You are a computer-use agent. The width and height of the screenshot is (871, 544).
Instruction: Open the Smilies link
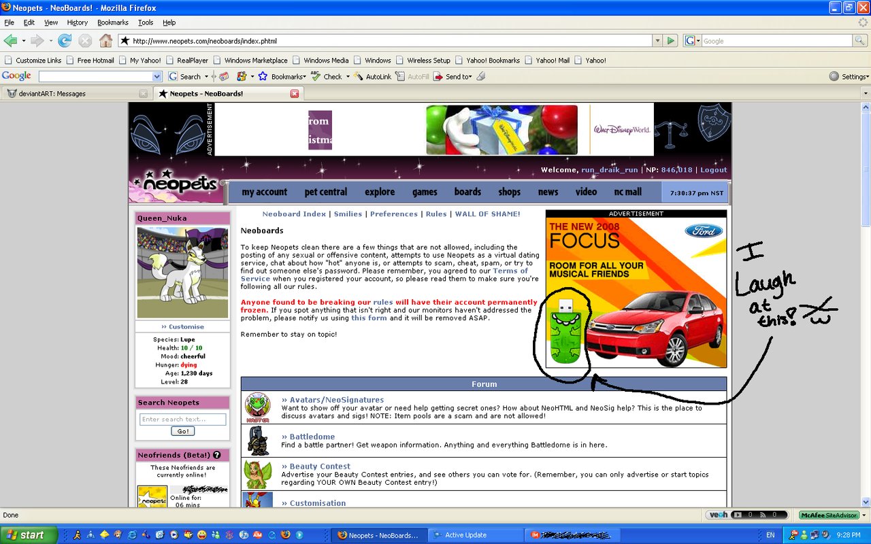348,214
